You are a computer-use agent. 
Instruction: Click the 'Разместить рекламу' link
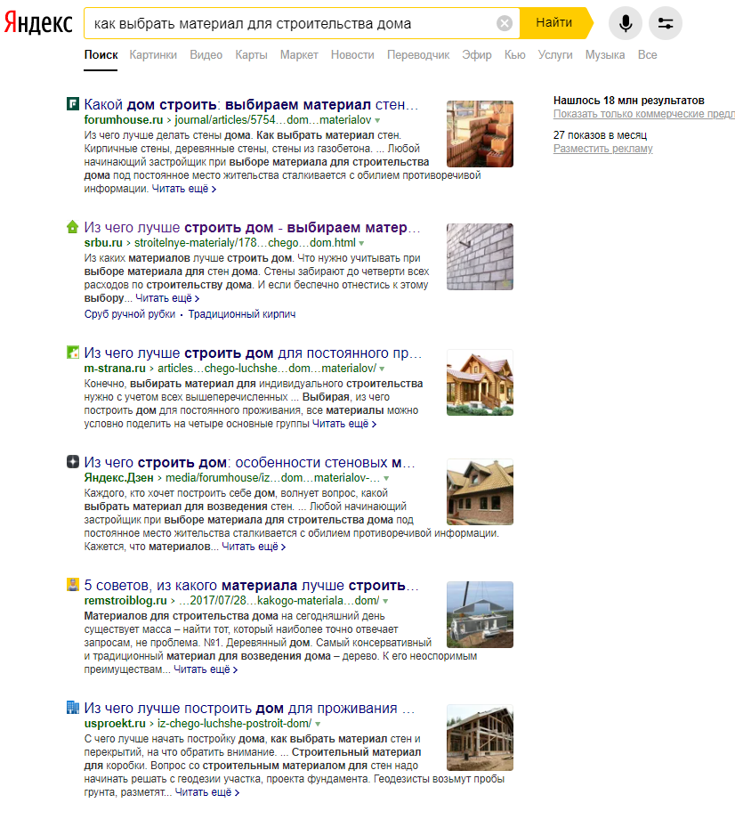pyautogui.click(x=603, y=149)
